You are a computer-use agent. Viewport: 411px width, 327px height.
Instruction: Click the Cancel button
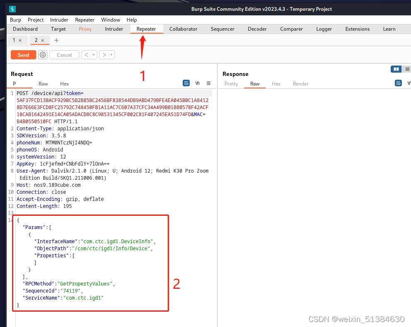tap(64, 55)
